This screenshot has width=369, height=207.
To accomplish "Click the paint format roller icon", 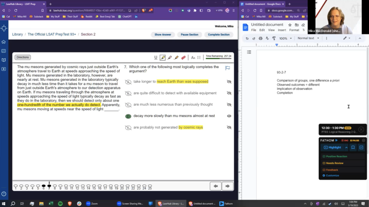I will [274, 38].
